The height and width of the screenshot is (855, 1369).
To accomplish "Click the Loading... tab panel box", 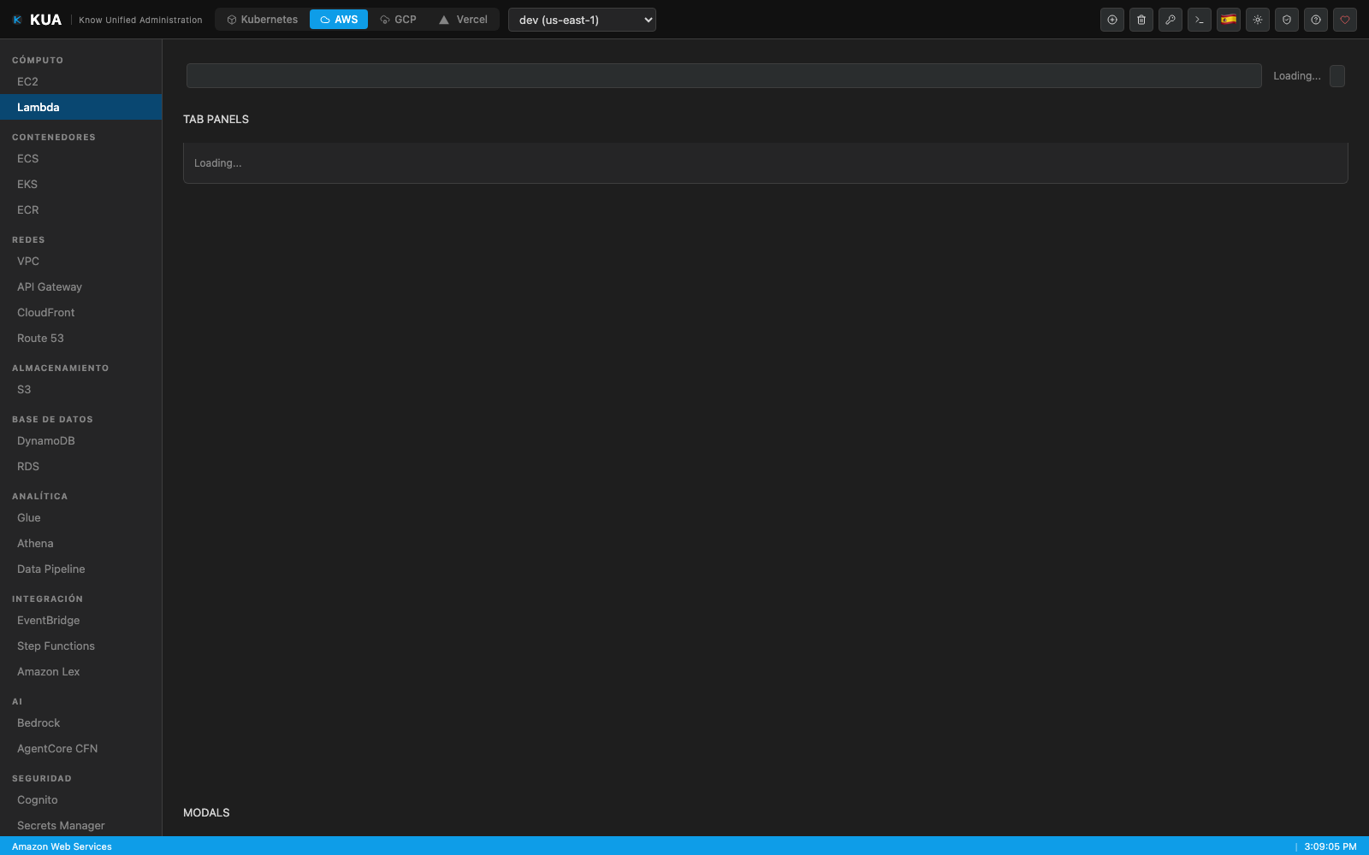I will (766, 163).
